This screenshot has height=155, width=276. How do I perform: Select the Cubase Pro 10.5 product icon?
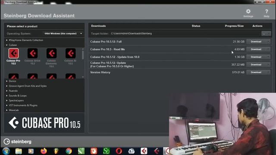pyautogui.click(x=13, y=53)
